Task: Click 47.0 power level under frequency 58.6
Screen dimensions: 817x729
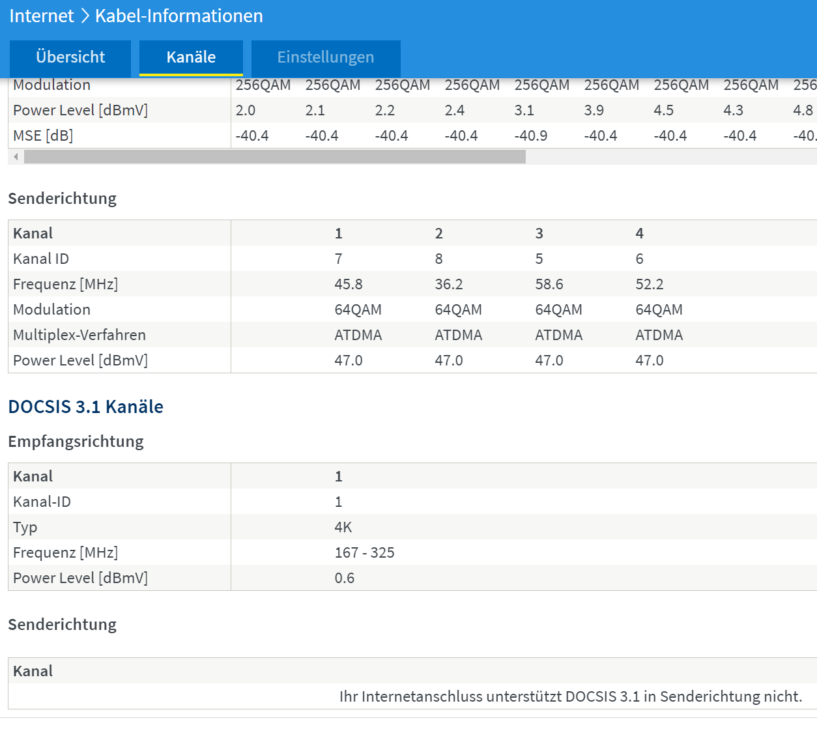Action: point(549,360)
